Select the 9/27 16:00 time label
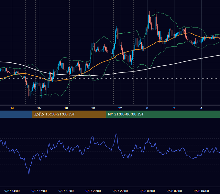 pyautogui.click(x=39, y=191)
